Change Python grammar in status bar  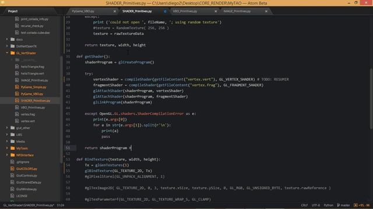click(328, 205)
